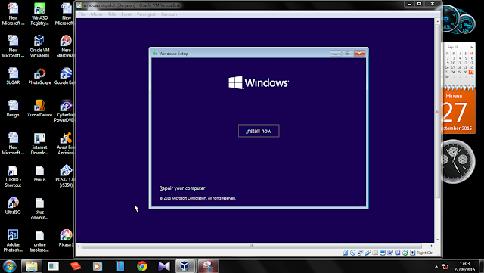The height and width of the screenshot is (273, 484).
Task: Select the Adobe Photoshop desktop icon
Action: coord(13,240)
